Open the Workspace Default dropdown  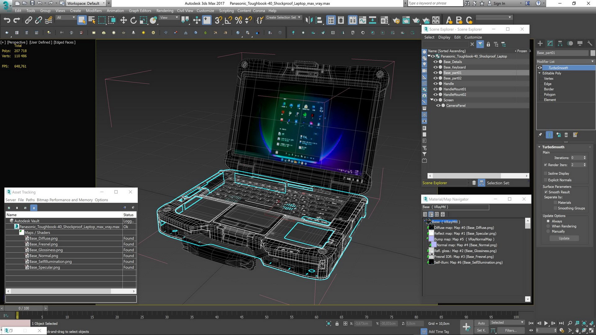coord(86,3)
